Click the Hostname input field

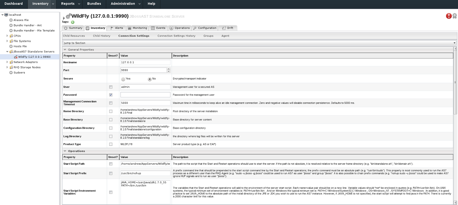(x=145, y=62)
